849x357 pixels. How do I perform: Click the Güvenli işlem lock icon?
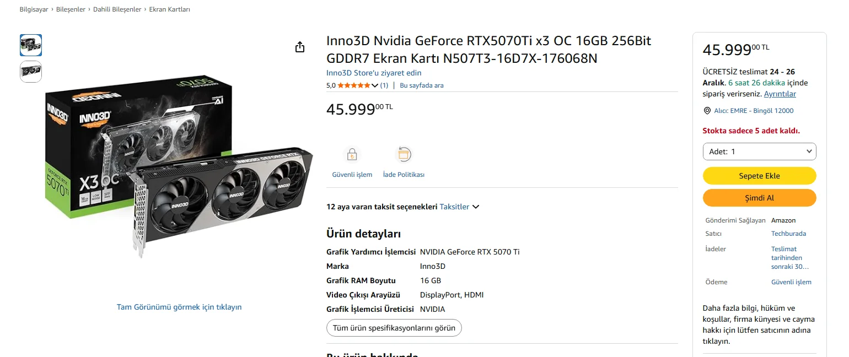pyautogui.click(x=352, y=155)
